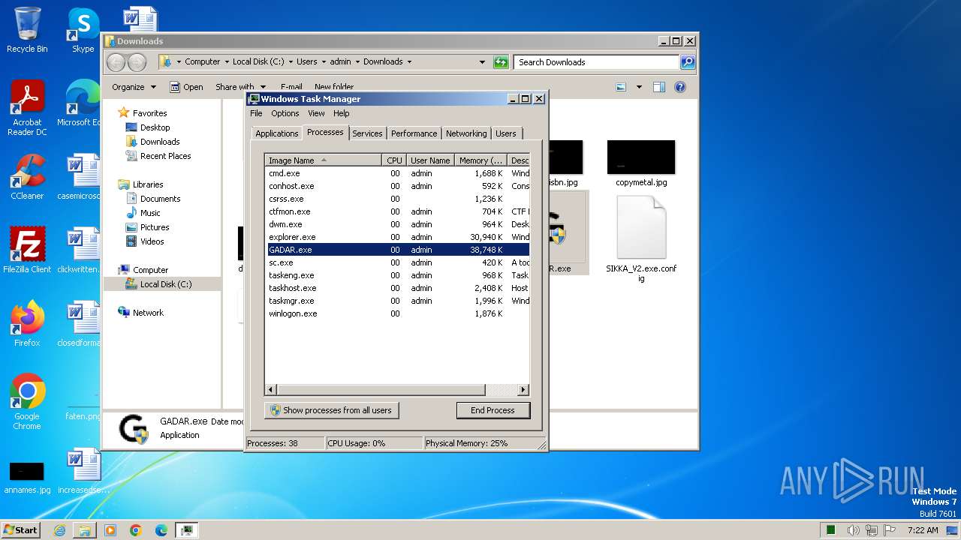Open the address bar history dropdown arrow
Screen dimensions: 961x540
pos(482,62)
